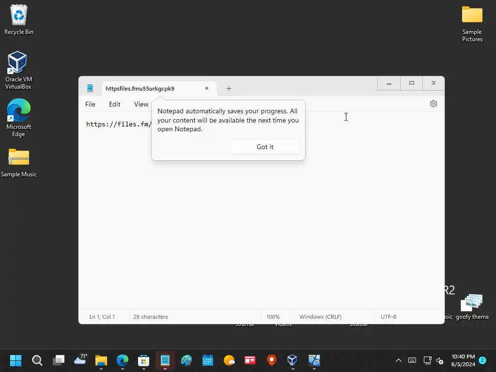Open the Recycle Bin desktop icon

19,19
